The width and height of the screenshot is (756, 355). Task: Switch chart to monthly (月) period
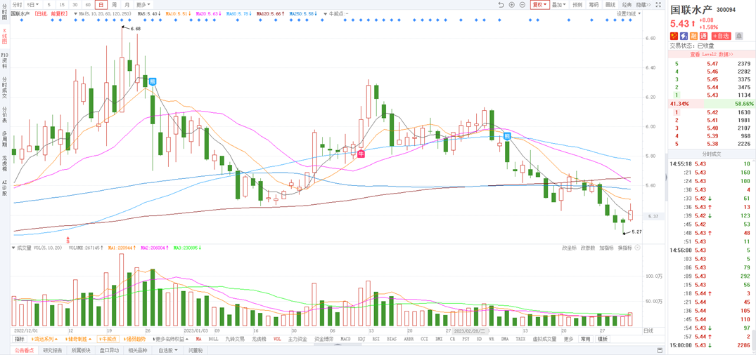point(127,5)
